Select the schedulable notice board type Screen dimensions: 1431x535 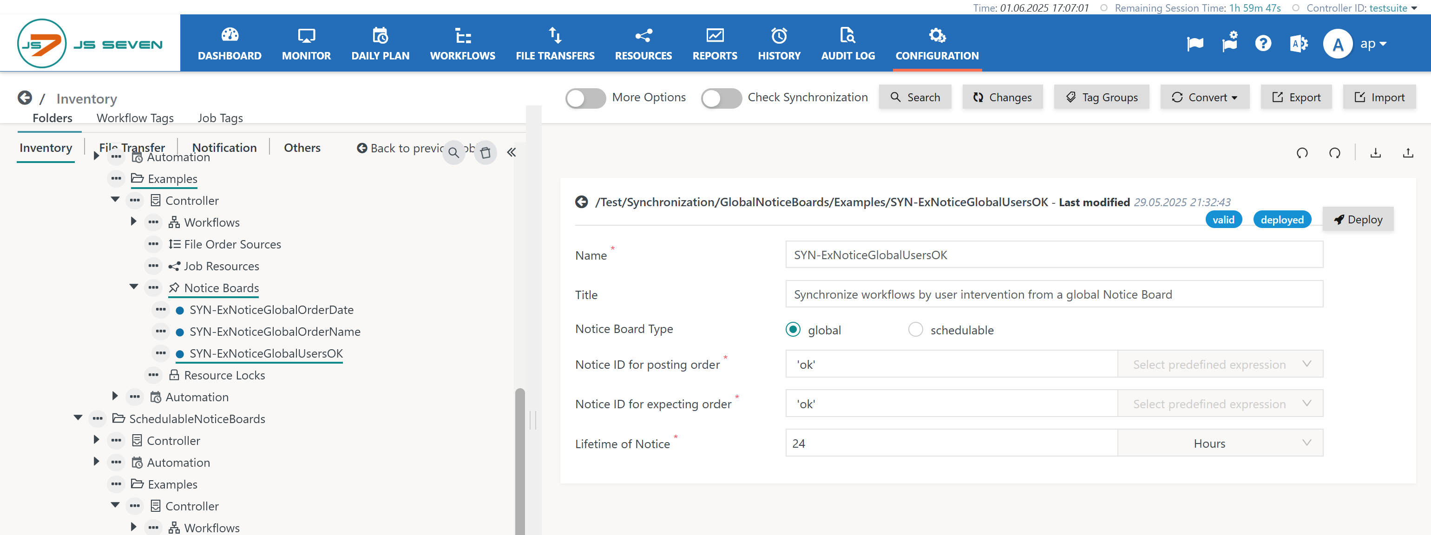click(x=915, y=329)
